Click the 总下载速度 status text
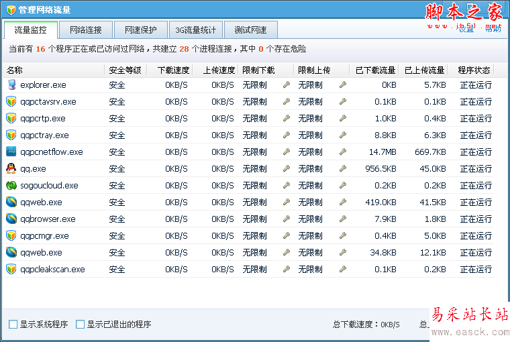 pyautogui.click(x=366, y=325)
